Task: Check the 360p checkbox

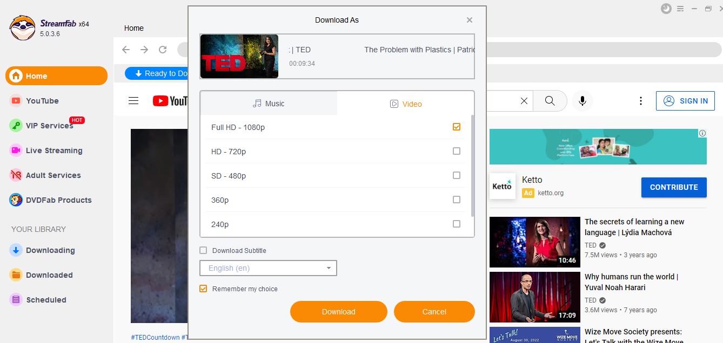Action: point(457,200)
